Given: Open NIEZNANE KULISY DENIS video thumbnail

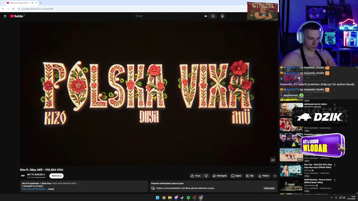Looking at the screenshot, I should coord(291,109).
